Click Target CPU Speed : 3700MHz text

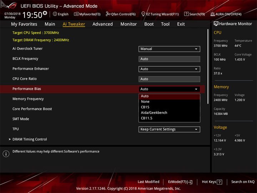36,33
